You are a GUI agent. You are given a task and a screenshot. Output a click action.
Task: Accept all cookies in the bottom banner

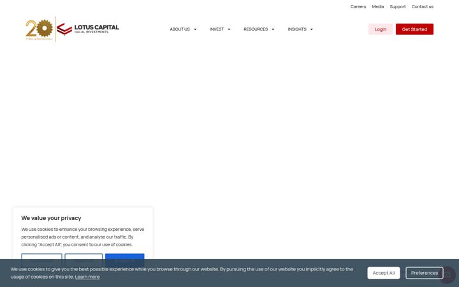coord(384,273)
